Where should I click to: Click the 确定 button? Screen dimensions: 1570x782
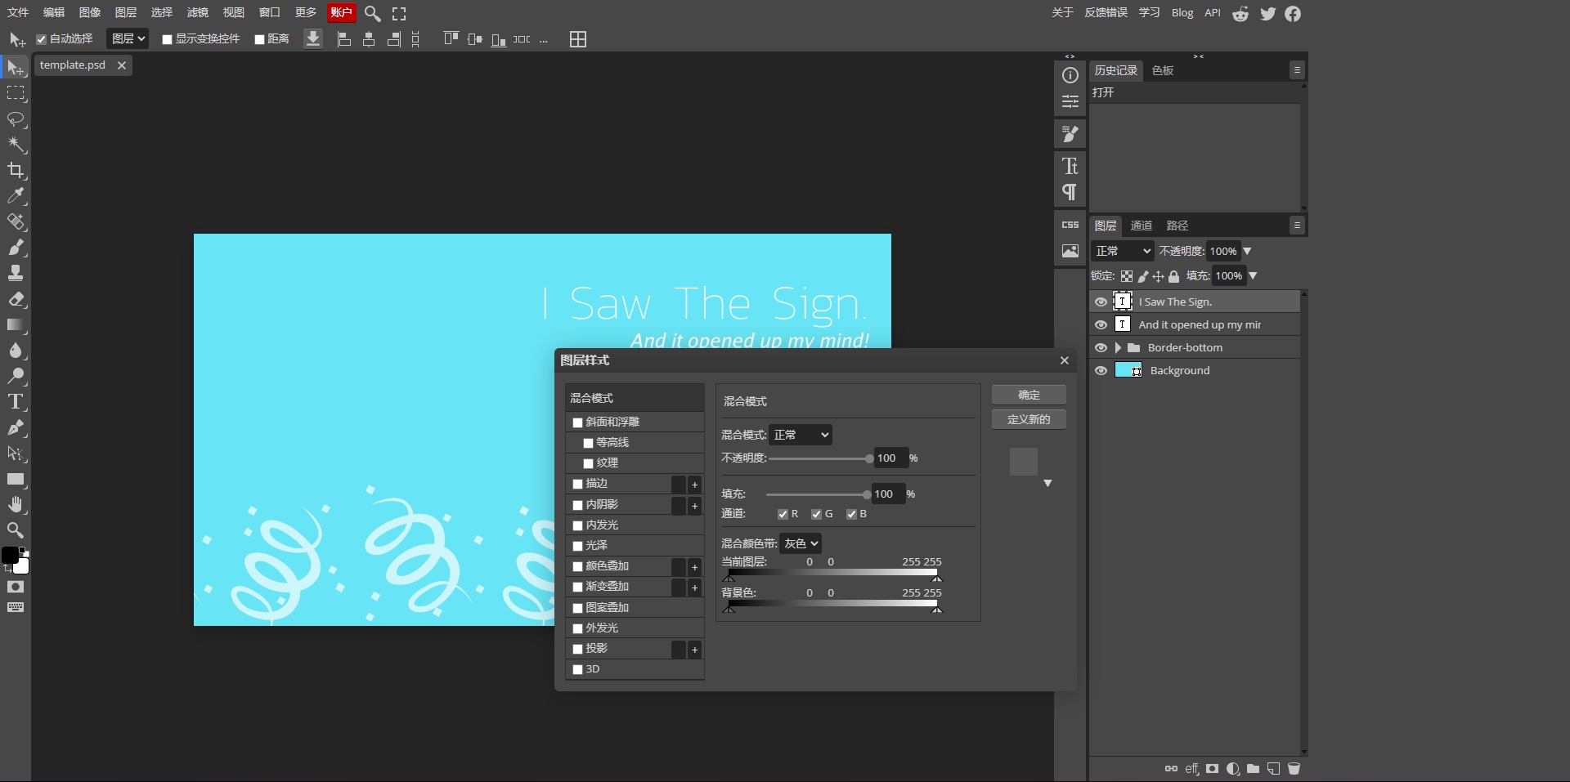click(1029, 395)
